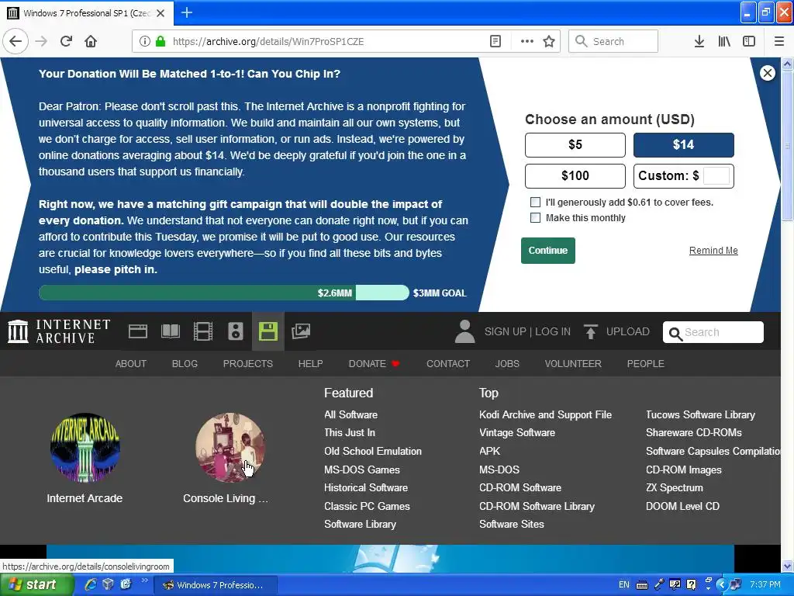Click the LOG IN link
This screenshot has width=794, height=596.
pos(552,331)
